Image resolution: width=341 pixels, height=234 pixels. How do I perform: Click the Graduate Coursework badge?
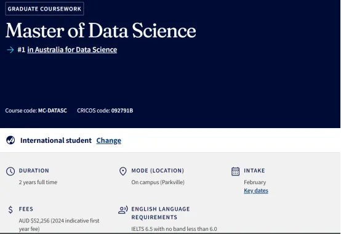coord(44,9)
